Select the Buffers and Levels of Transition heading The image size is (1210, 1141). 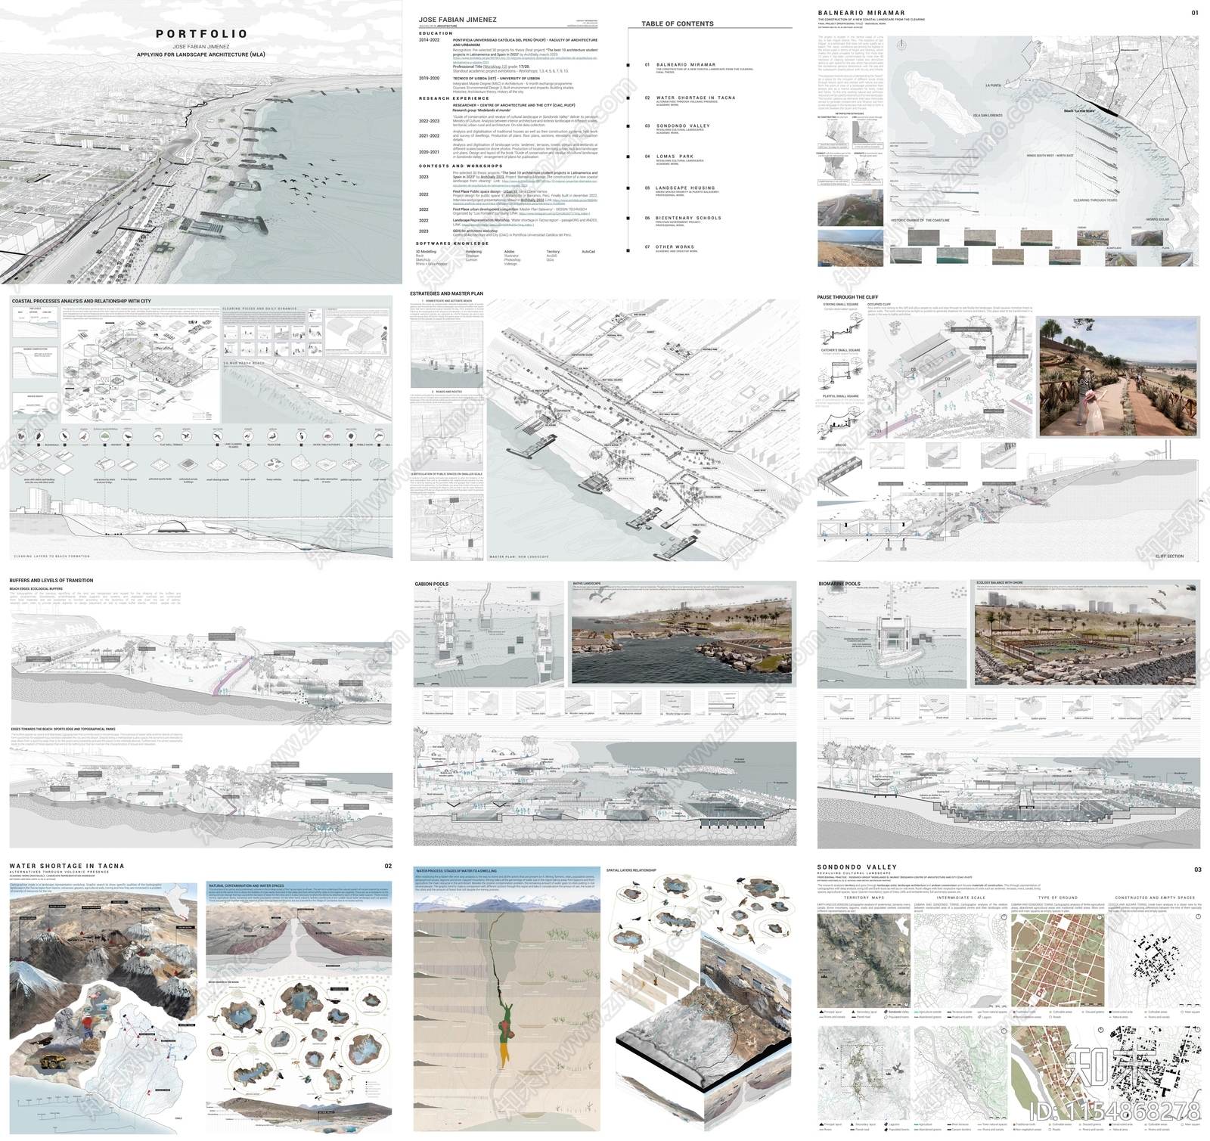click(x=51, y=581)
